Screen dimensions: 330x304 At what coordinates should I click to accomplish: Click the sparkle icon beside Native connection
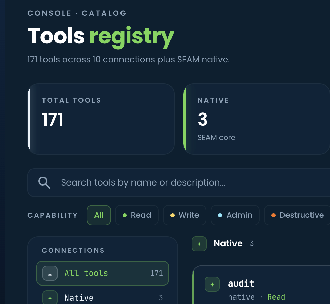50,298
